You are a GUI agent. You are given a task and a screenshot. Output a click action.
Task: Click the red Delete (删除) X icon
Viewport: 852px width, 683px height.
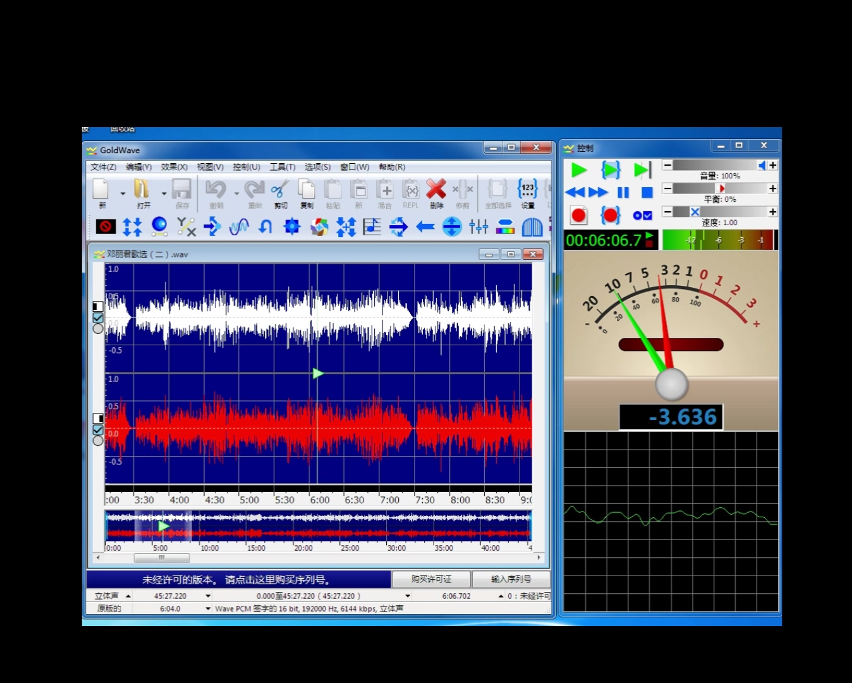(436, 189)
